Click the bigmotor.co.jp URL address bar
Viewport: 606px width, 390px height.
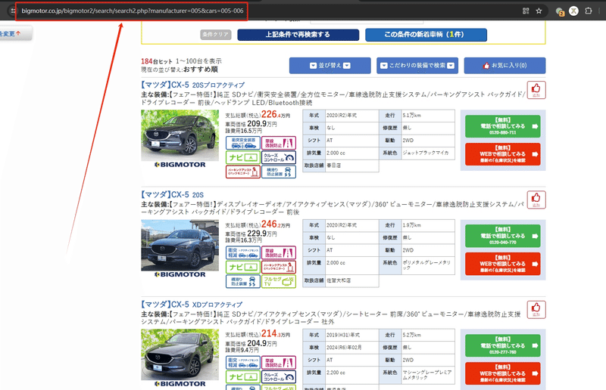(132, 11)
